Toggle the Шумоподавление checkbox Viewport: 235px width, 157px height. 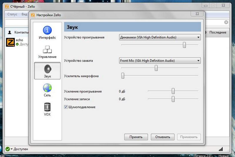point(66,107)
